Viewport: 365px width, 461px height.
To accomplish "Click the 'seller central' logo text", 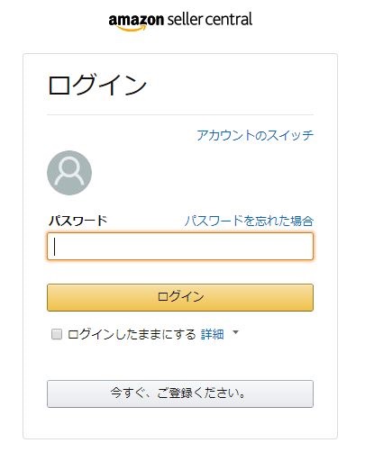I will point(209,19).
